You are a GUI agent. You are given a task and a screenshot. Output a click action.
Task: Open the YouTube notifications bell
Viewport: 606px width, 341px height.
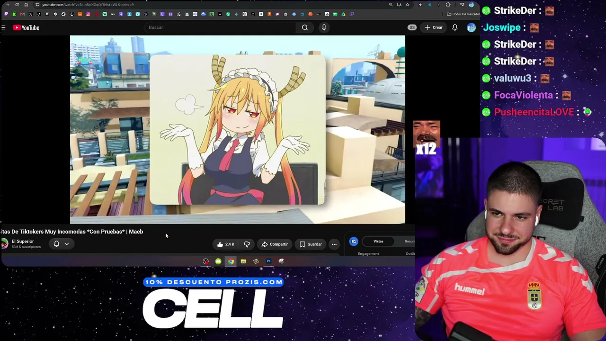pos(454,27)
